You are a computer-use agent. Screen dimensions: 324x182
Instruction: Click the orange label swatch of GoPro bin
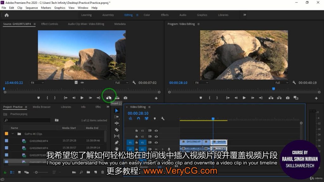[7, 134]
